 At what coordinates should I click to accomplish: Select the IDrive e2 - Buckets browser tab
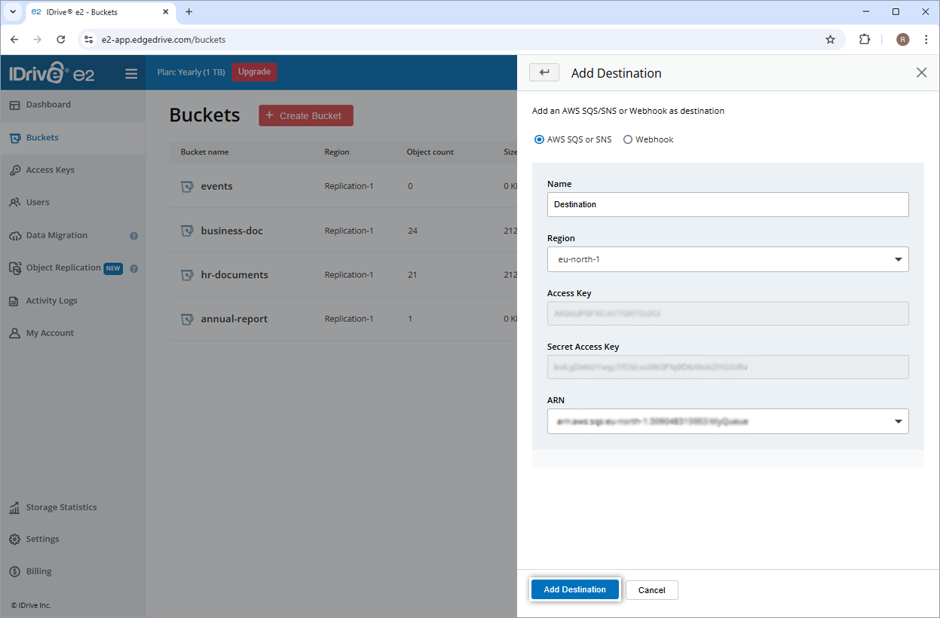tap(101, 12)
